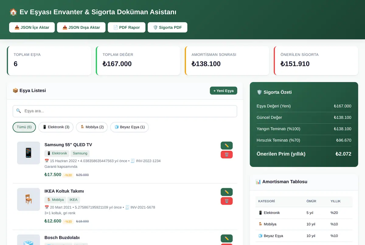Click the Yangın Teminatı (%100) row

pos(304,129)
